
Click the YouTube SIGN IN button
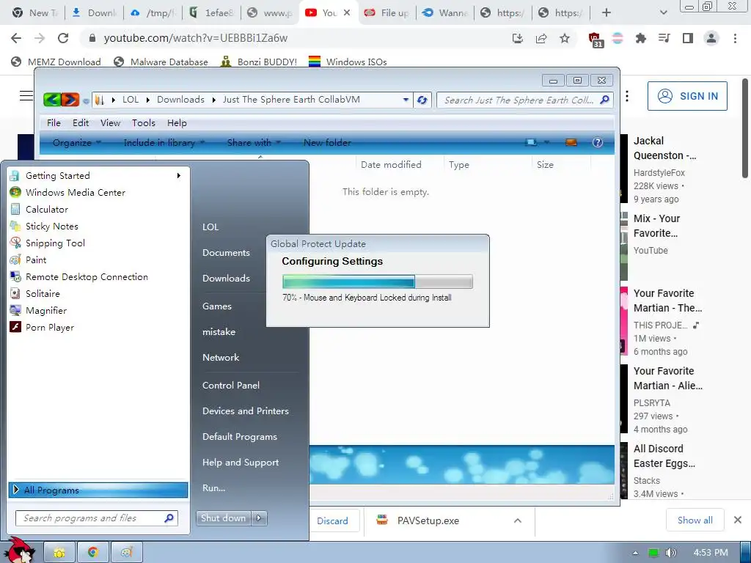(x=687, y=96)
